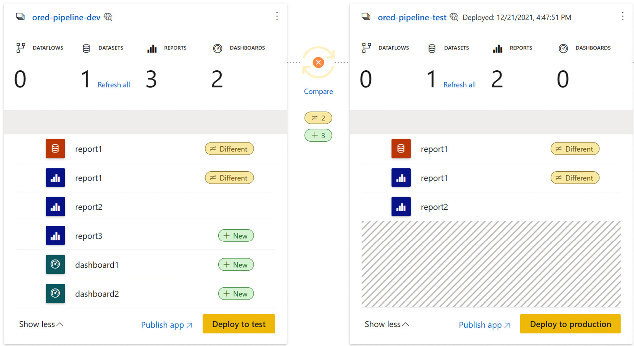Open more options menu for dev stage
This screenshot has height=346, width=634.
277,17
